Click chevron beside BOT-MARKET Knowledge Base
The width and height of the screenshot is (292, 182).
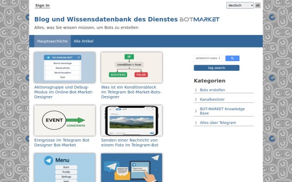pyautogui.click(x=196, y=111)
